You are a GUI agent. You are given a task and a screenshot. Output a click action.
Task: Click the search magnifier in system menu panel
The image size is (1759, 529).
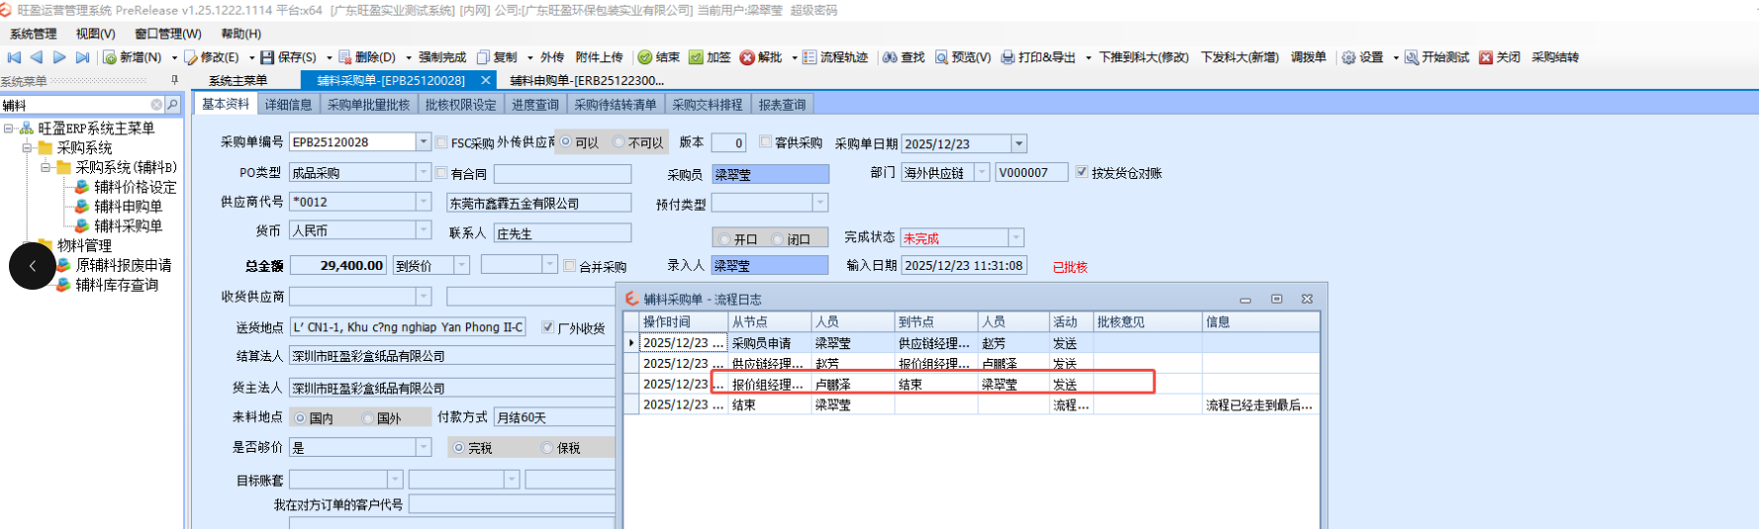click(x=172, y=104)
